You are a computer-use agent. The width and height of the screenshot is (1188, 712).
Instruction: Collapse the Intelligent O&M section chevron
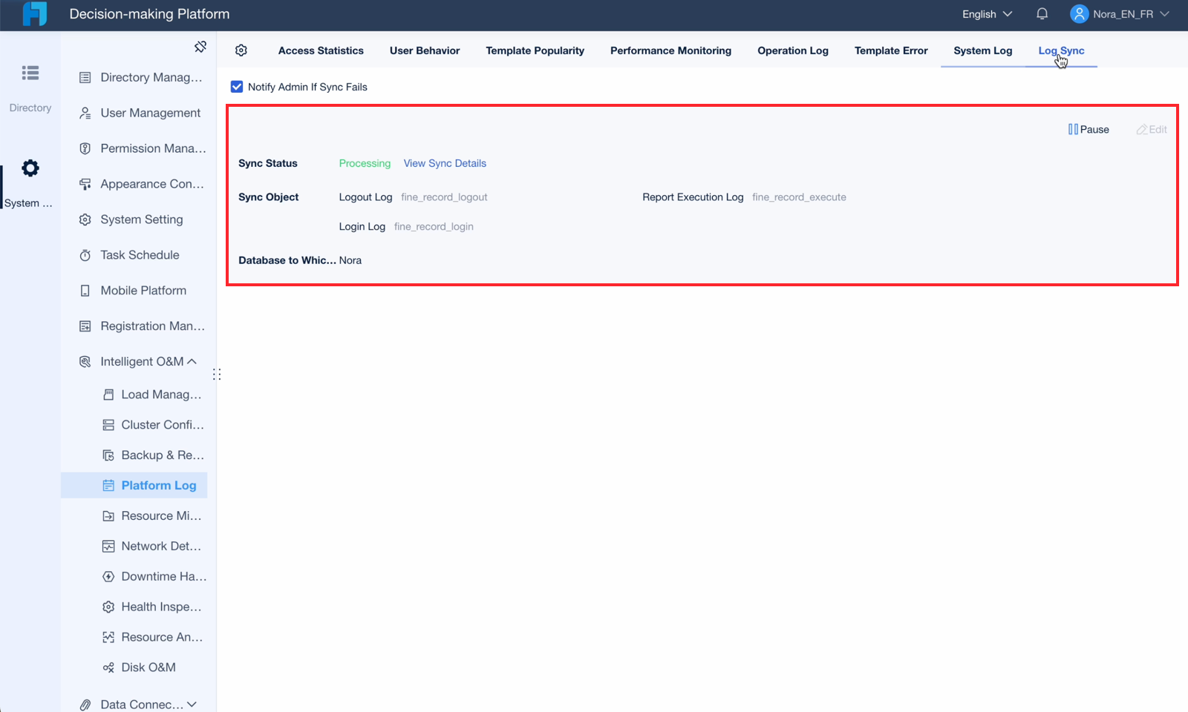tap(192, 361)
